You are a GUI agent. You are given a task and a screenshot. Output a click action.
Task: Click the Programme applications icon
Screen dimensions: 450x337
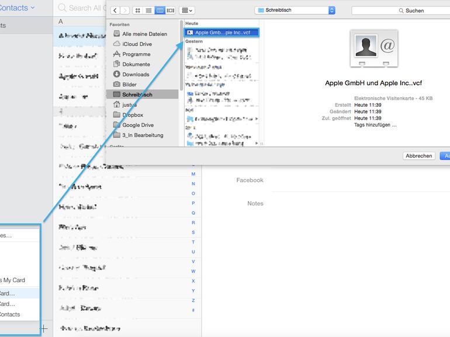(116, 54)
